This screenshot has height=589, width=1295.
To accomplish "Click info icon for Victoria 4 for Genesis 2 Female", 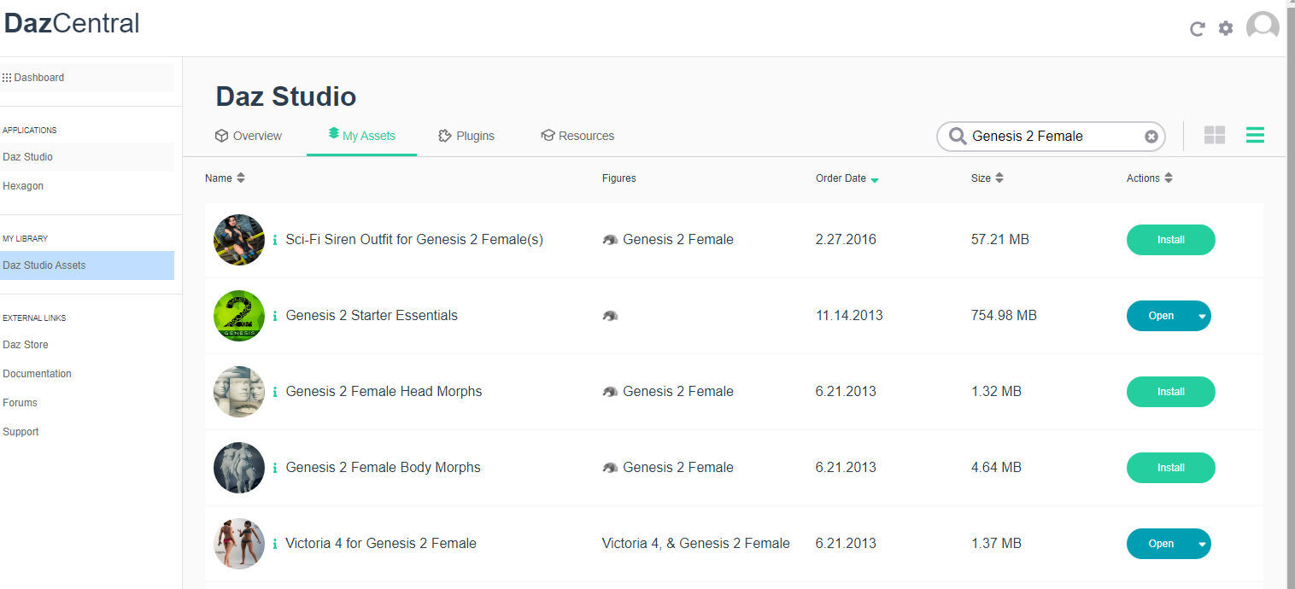I will click(275, 544).
